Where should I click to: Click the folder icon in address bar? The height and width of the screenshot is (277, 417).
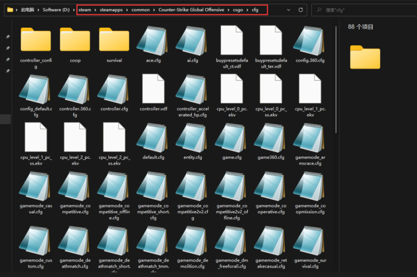pyautogui.click(x=10, y=10)
